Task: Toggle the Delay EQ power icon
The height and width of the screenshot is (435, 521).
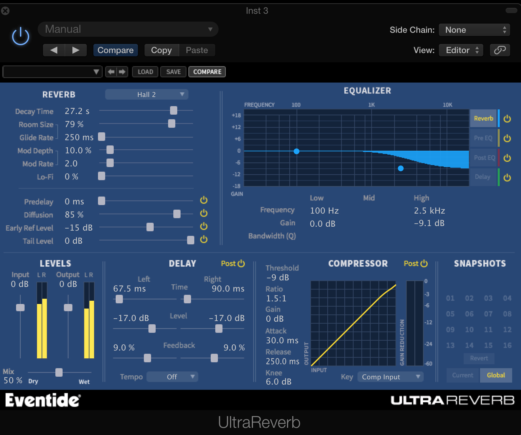Action: [x=507, y=178]
